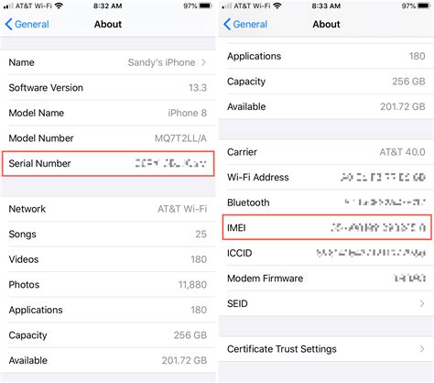Select the Modem Firmware row
Viewport: 434px width, 383px height.
pyautogui.click(x=326, y=279)
